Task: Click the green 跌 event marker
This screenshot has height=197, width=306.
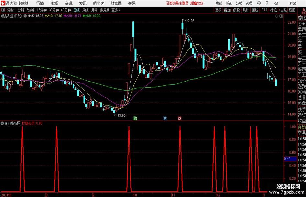Action: tap(135, 118)
